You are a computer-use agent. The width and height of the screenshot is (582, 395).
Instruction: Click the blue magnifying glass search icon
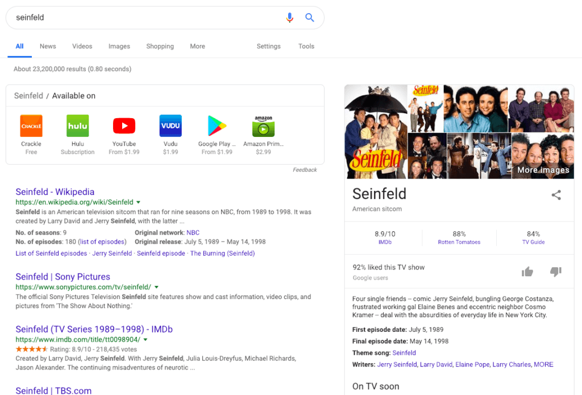click(310, 18)
